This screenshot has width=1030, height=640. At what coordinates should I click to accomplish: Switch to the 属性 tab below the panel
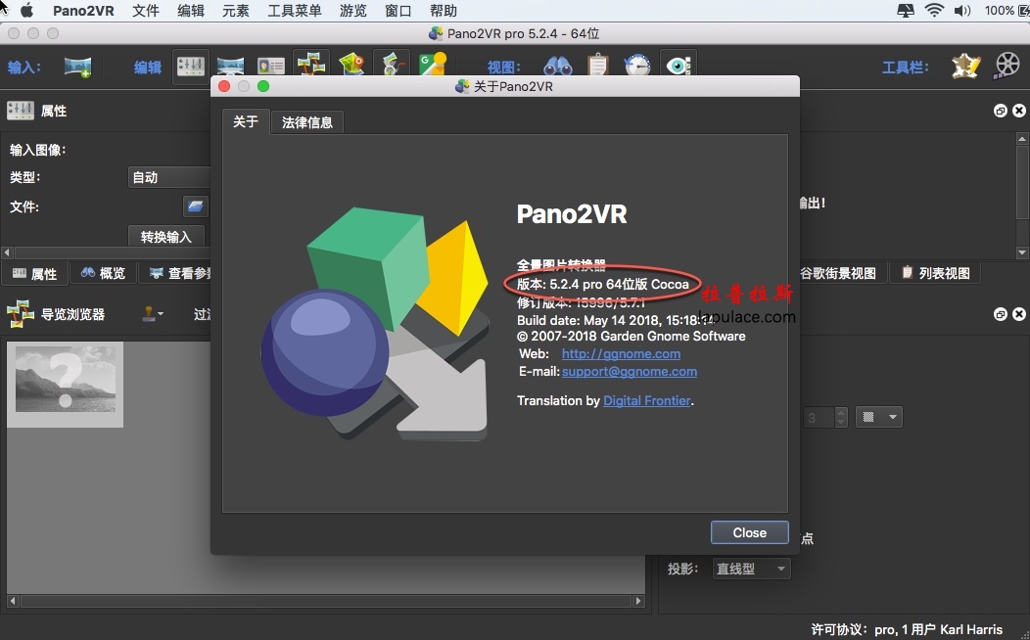point(35,273)
